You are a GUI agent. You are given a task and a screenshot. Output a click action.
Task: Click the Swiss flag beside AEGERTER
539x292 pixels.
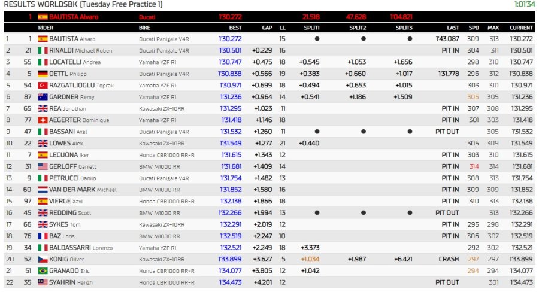(43, 120)
